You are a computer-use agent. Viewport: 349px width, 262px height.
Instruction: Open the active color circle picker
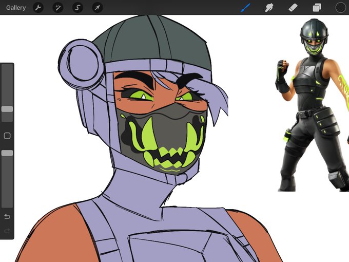click(x=341, y=8)
